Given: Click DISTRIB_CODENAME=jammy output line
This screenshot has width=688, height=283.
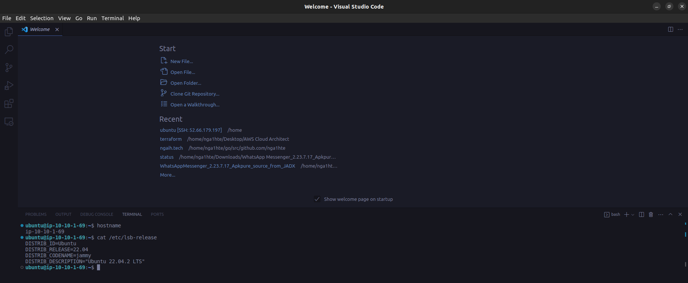Looking at the screenshot, I should point(58,255).
